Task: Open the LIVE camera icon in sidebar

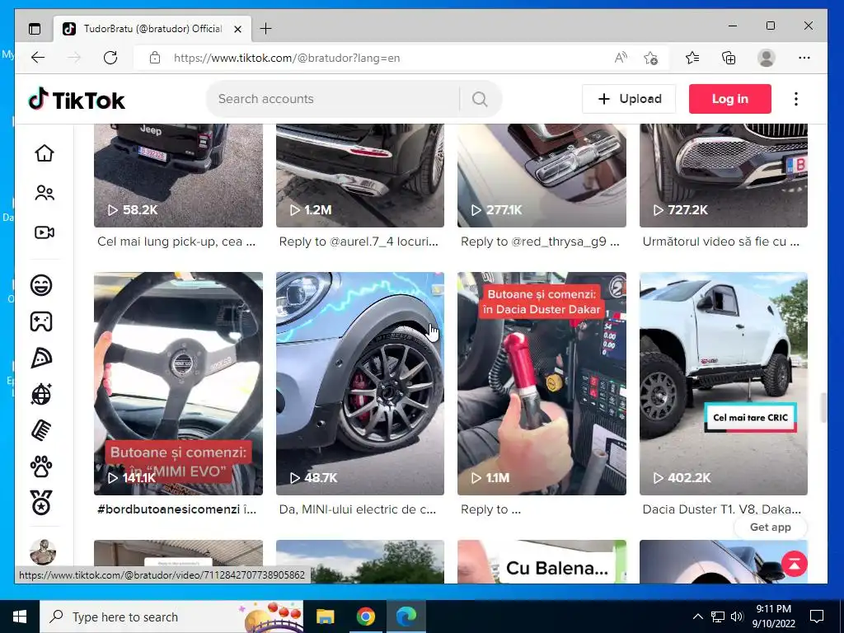Action: click(x=45, y=232)
